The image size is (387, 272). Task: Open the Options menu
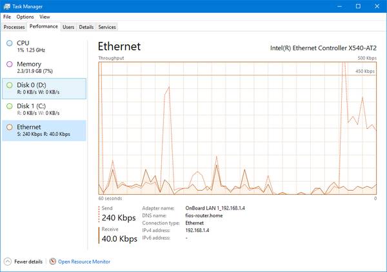(25, 17)
